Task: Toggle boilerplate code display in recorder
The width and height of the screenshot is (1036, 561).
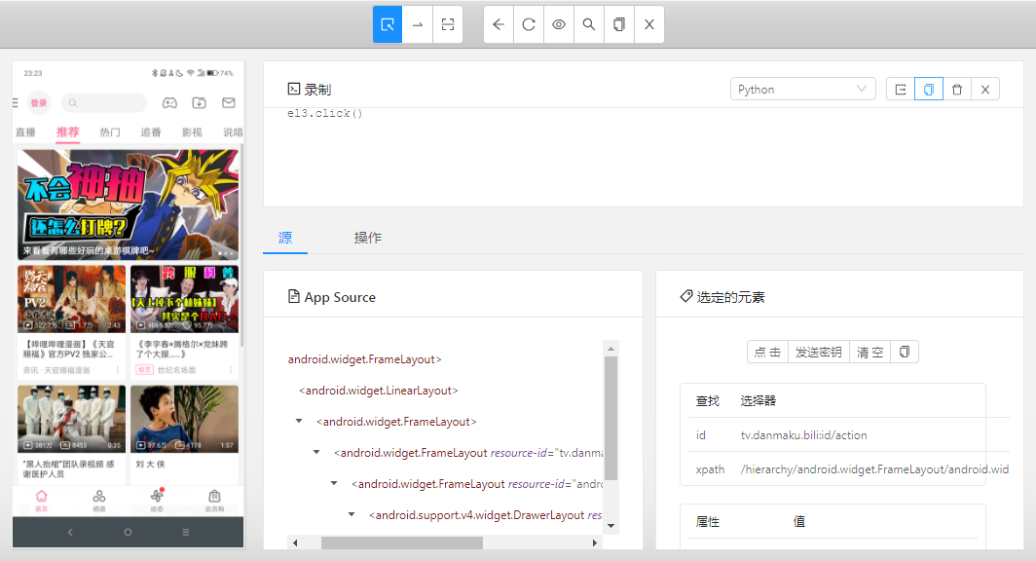Action: (x=901, y=90)
